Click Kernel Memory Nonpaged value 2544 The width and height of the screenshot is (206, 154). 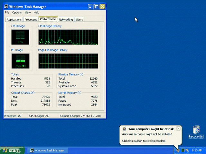point(94,105)
